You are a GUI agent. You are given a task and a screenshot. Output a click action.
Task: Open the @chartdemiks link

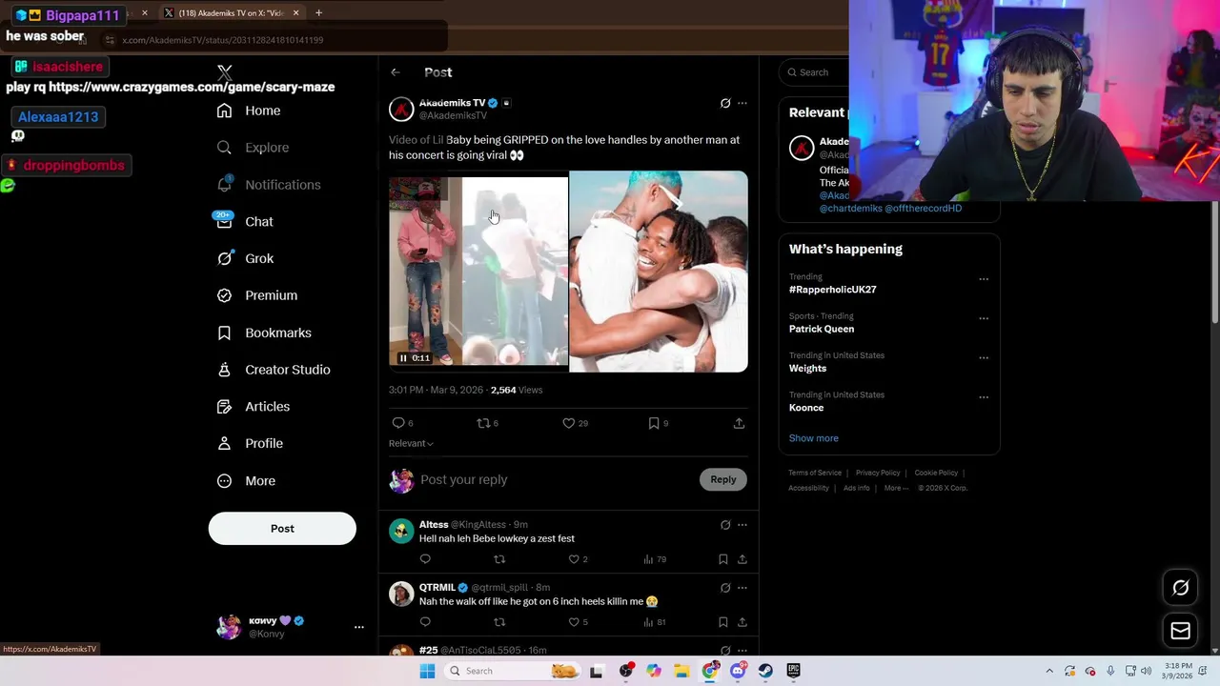tap(850, 208)
